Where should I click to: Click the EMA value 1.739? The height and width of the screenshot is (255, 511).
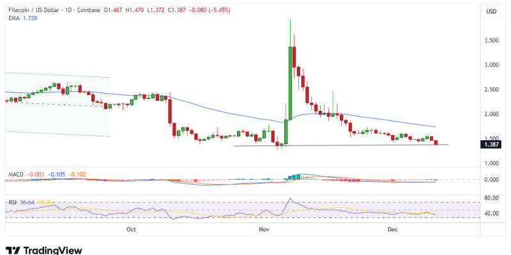tap(29, 19)
